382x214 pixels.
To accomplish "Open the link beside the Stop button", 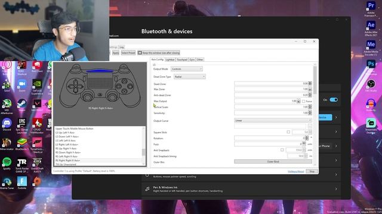I will [x=296, y=172].
